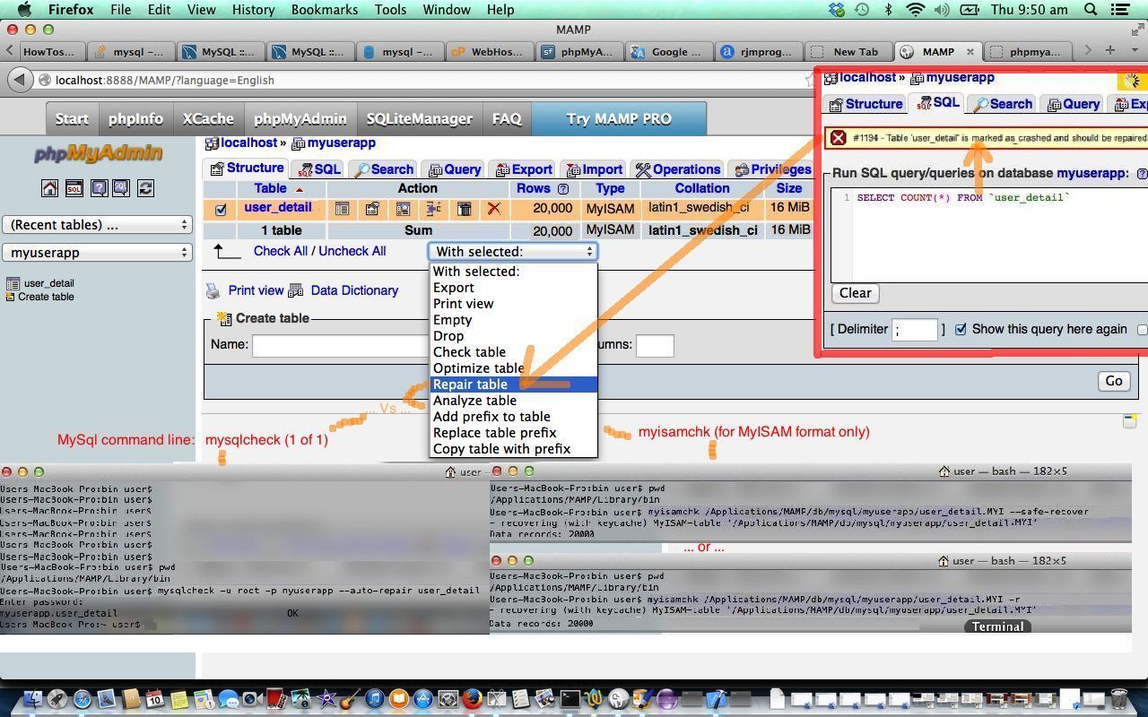This screenshot has width=1148, height=717.
Task: Switch to the Privileges tab
Action: click(x=772, y=169)
